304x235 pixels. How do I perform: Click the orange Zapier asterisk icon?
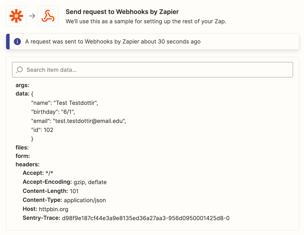16,16
